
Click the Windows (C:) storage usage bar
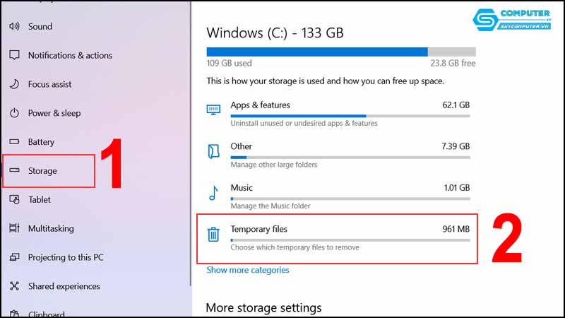point(340,52)
